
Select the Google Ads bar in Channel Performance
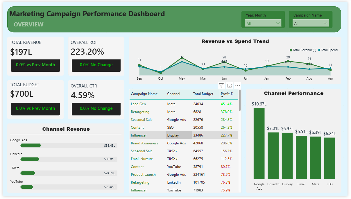coord(259,144)
